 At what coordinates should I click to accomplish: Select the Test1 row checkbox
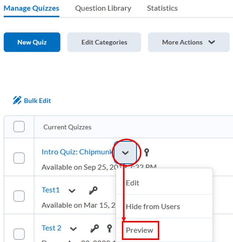(x=19, y=196)
